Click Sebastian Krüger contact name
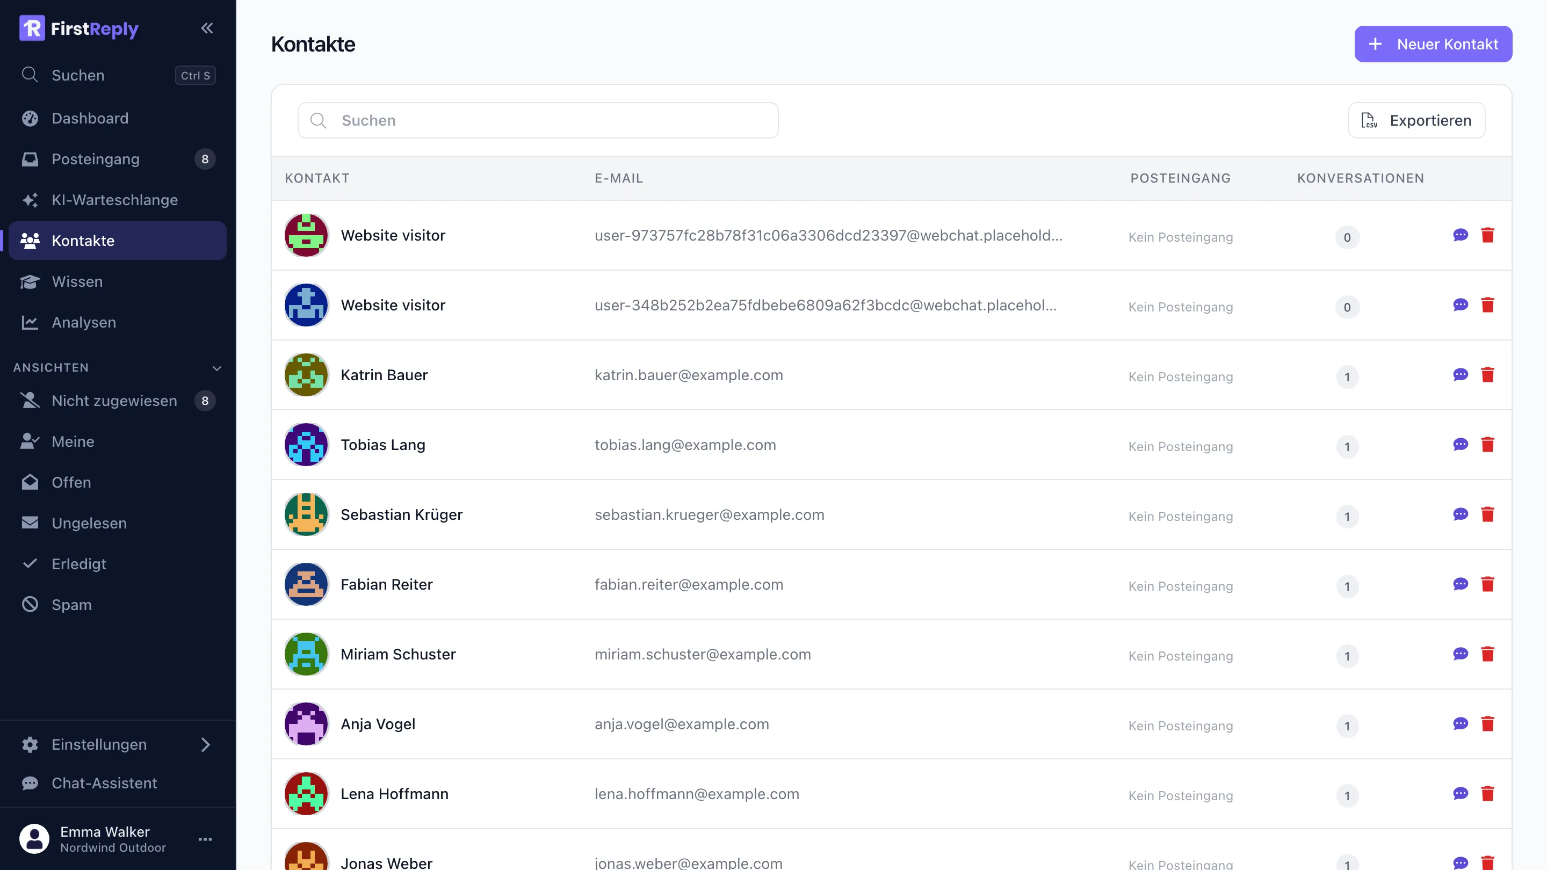The height and width of the screenshot is (870, 1547). [401, 514]
